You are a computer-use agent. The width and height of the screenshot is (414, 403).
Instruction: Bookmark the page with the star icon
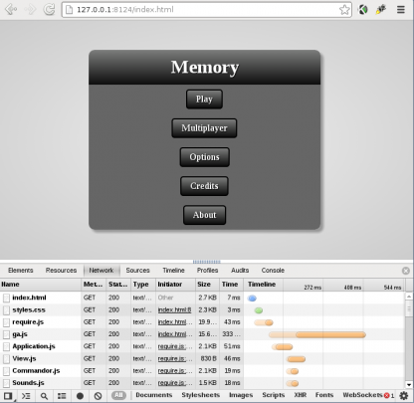pos(344,10)
